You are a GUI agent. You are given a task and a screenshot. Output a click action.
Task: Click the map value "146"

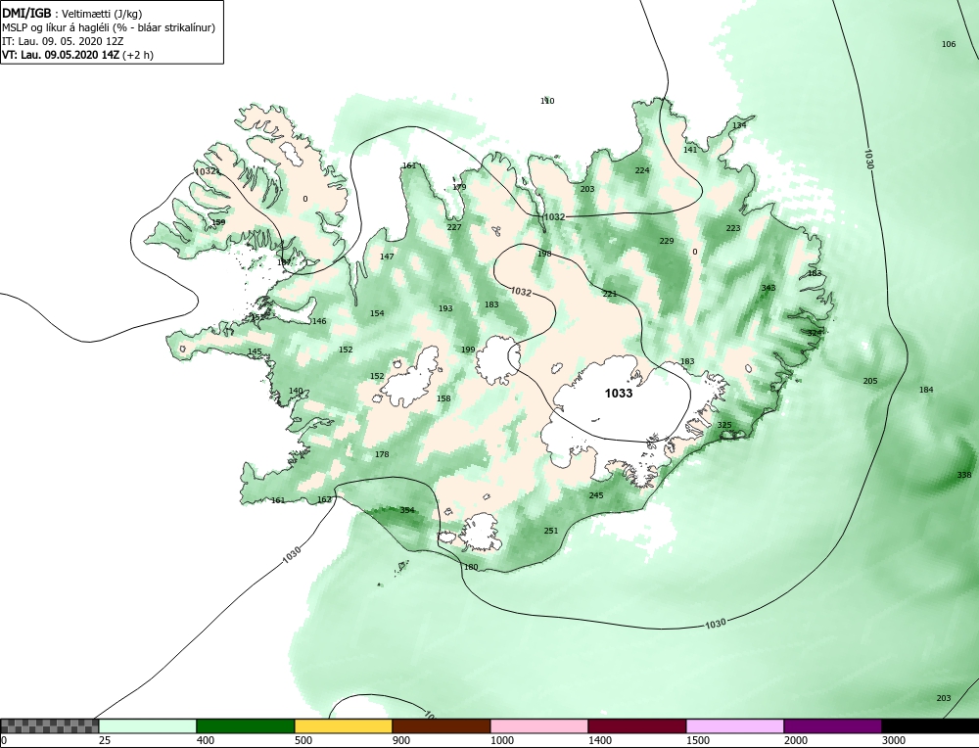[319, 321]
